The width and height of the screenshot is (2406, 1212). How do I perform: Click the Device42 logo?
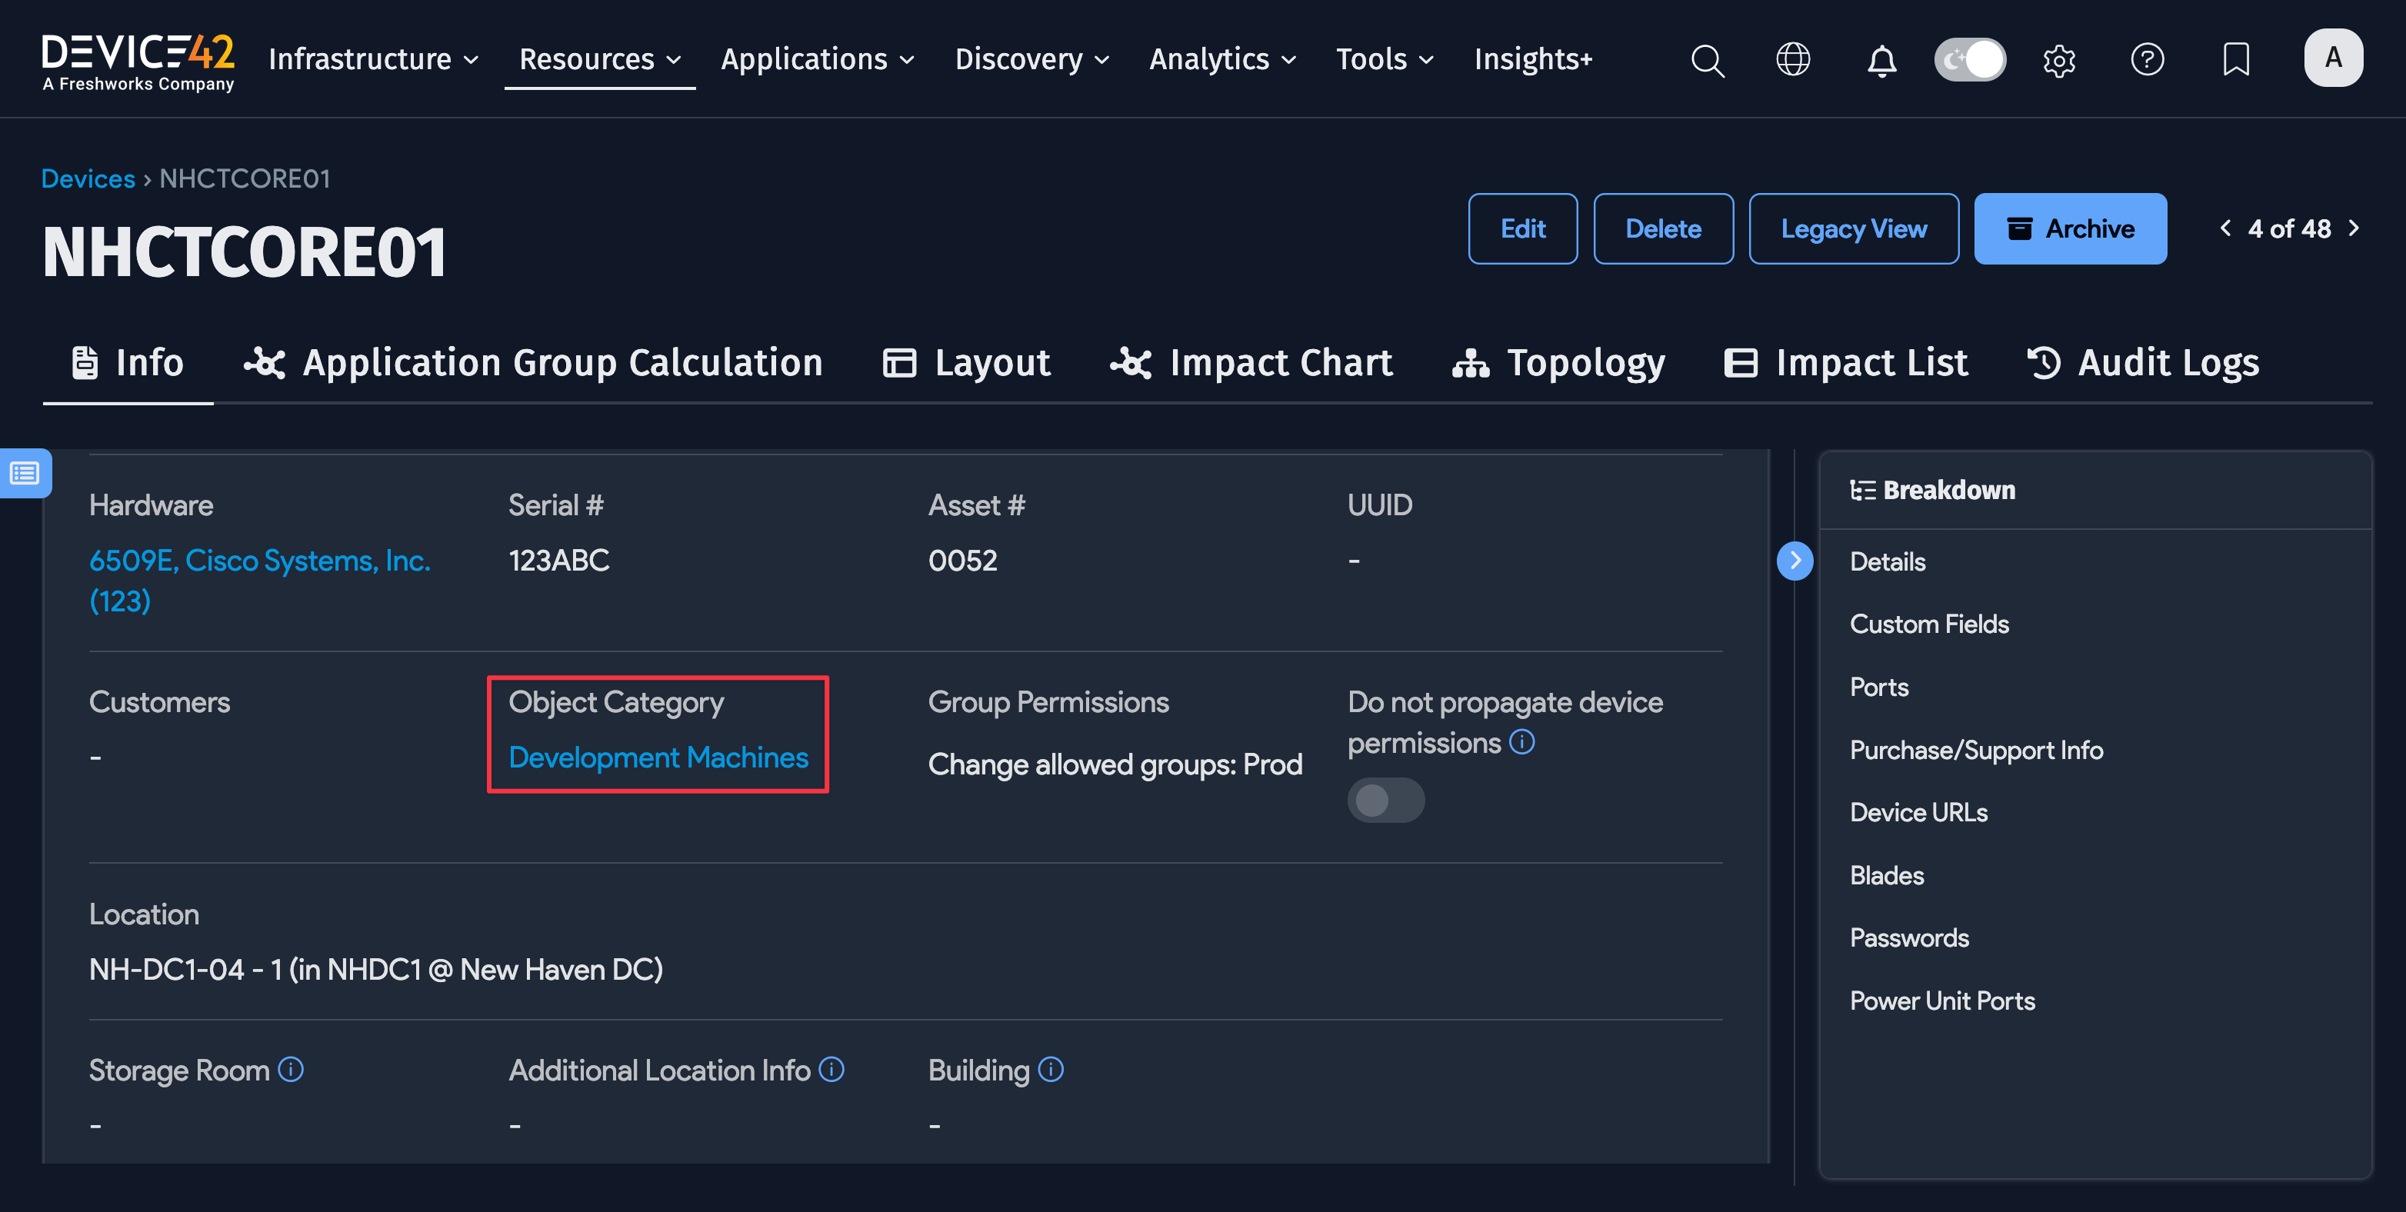138,60
